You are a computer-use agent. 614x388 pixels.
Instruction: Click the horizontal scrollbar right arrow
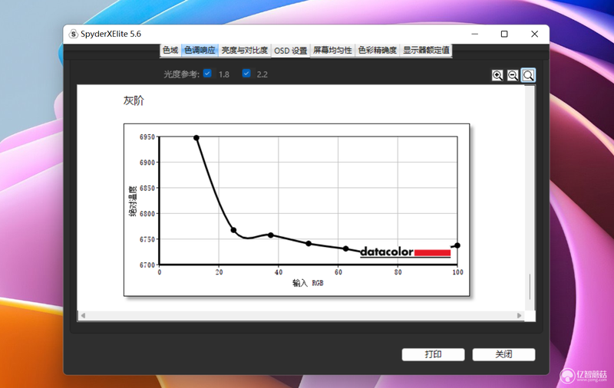coord(520,315)
